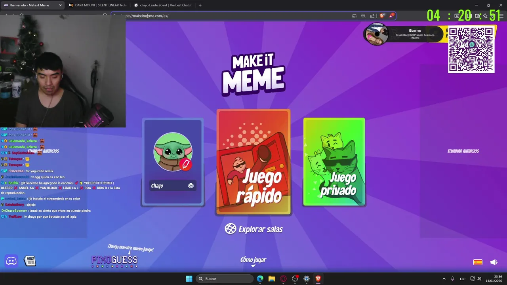Open Brave Rewards triangle icon
This screenshot has height=285, width=507.
pyautogui.click(x=391, y=16)
